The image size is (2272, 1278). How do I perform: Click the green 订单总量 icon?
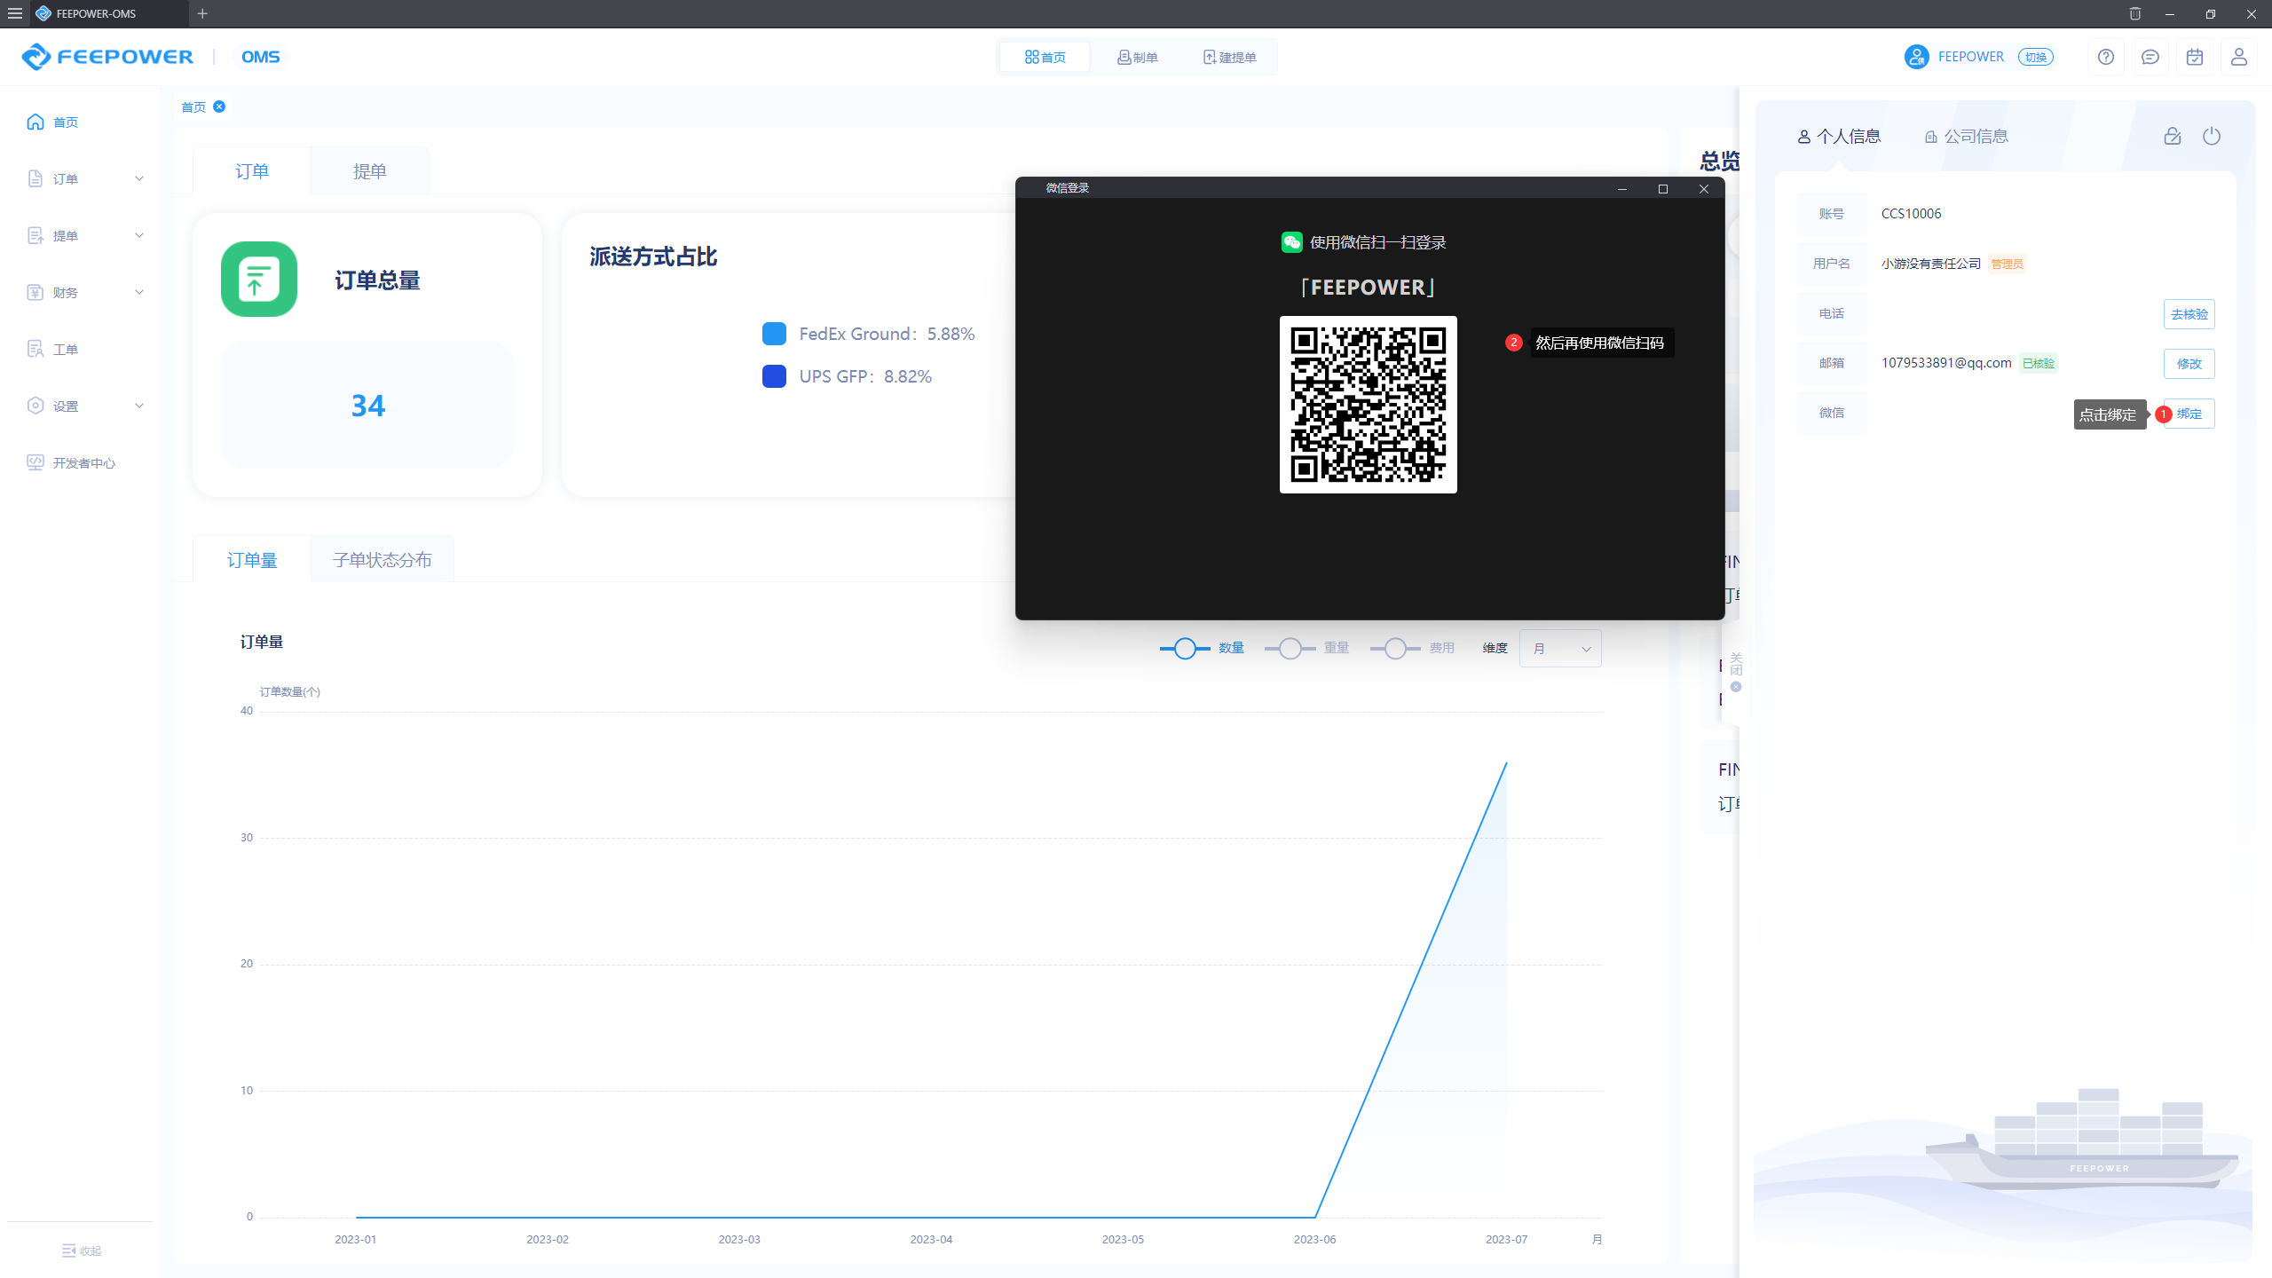259,279
